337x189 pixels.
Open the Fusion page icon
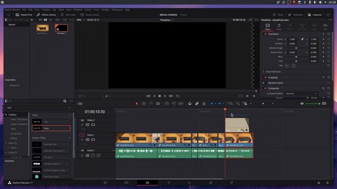tap(168, 183)
